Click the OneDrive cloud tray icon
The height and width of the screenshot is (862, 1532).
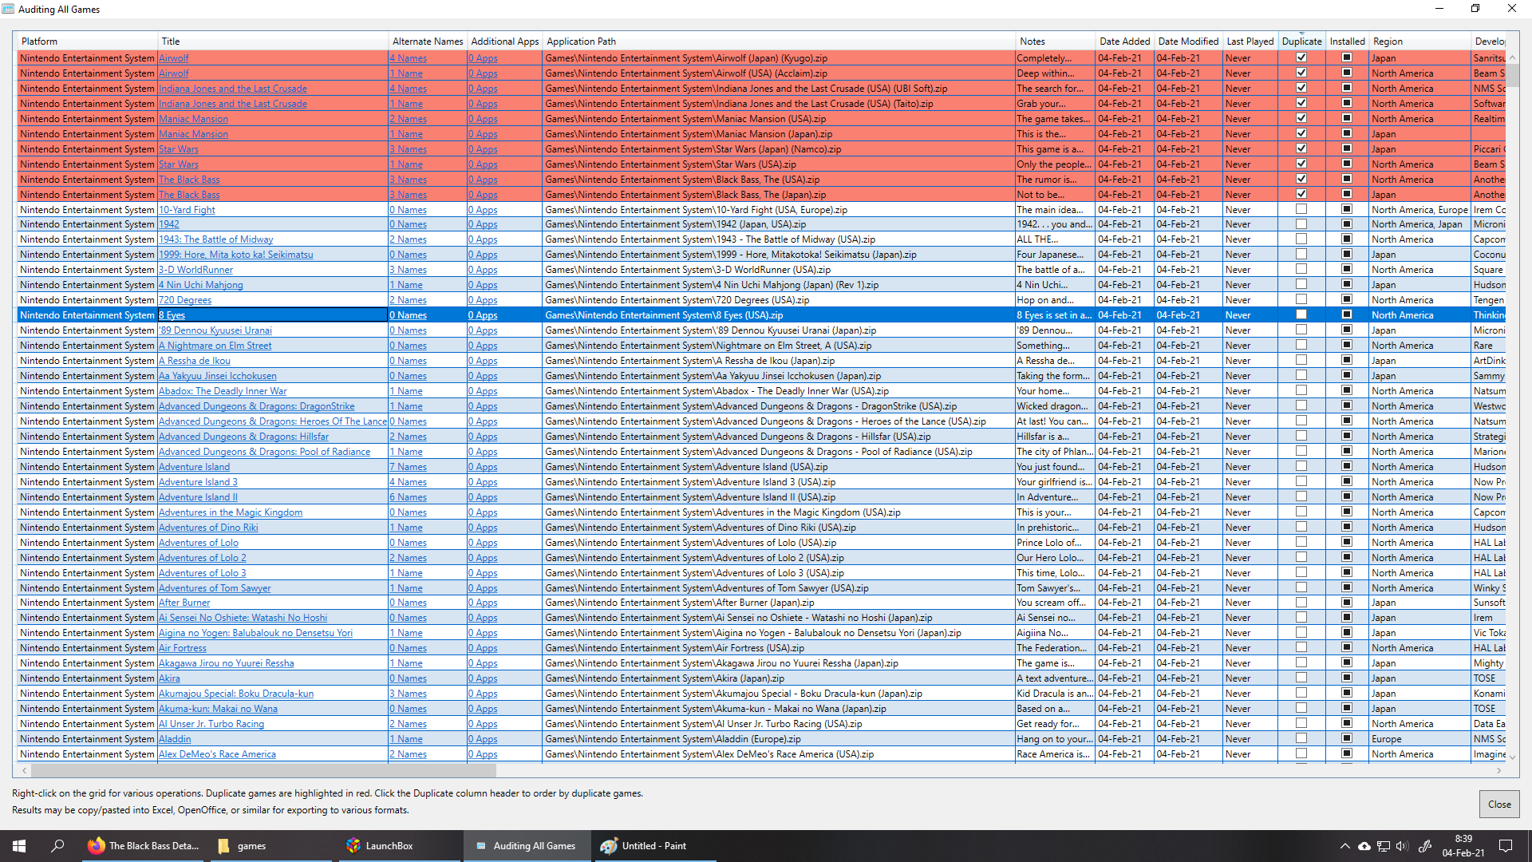click(1364, 846)
